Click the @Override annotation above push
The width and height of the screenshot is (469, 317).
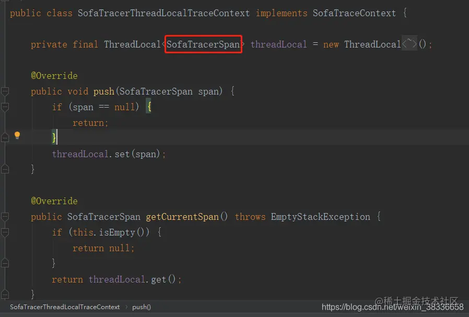coord(54,76)
